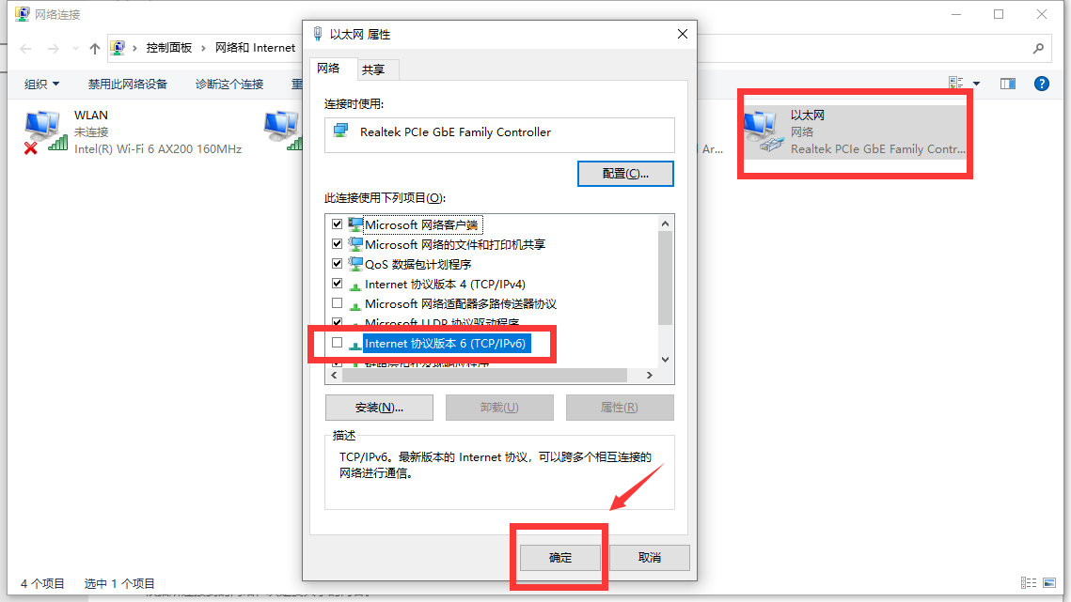This screenshot has height=602, width=1071.
Task: Click the list's scroll down arrow
Action: (666, 360)
